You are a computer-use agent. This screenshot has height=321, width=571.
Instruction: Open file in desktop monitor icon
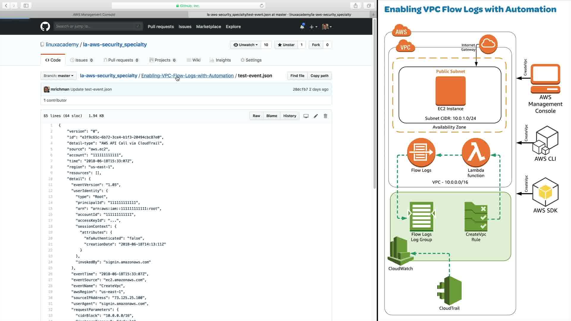[306, 116]
